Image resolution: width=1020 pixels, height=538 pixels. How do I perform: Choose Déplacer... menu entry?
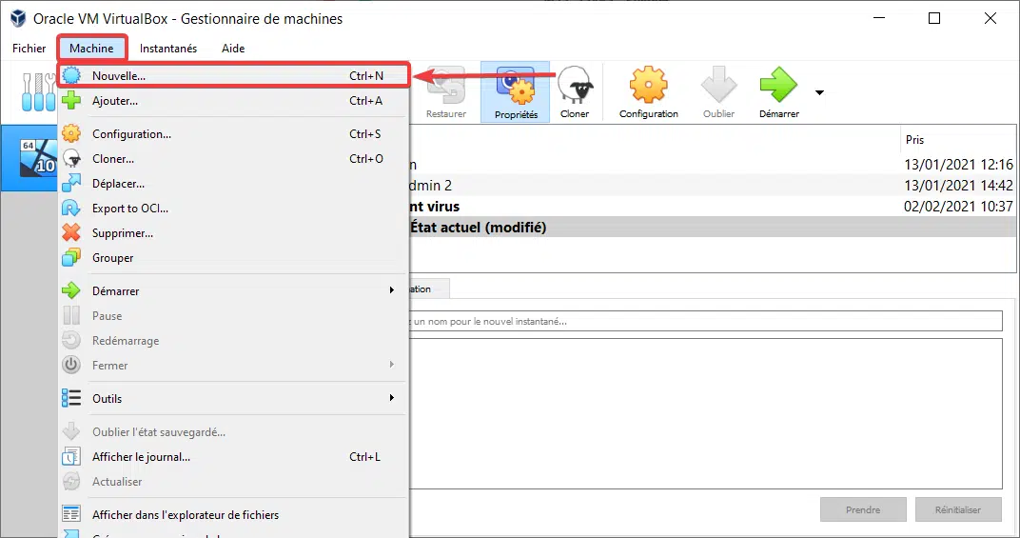point(233,183)
